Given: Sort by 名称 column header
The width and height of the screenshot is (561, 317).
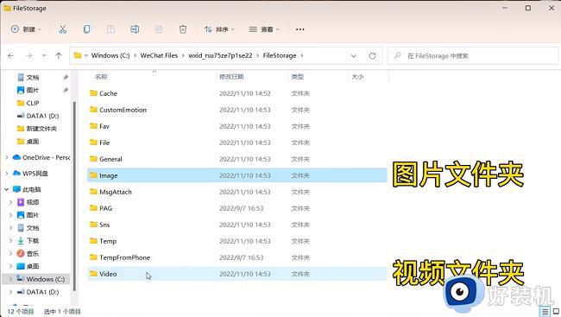Looking at the screenshot, I should [101, 77].
